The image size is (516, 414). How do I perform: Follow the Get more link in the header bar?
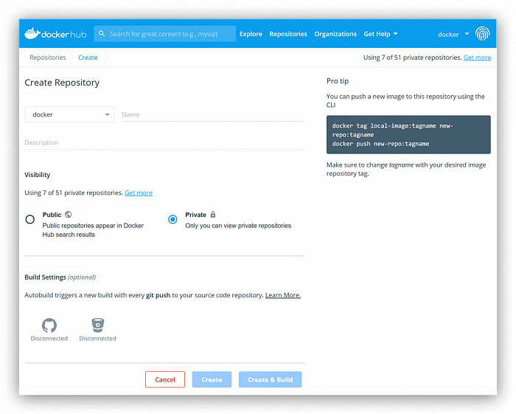pos(477,58)
